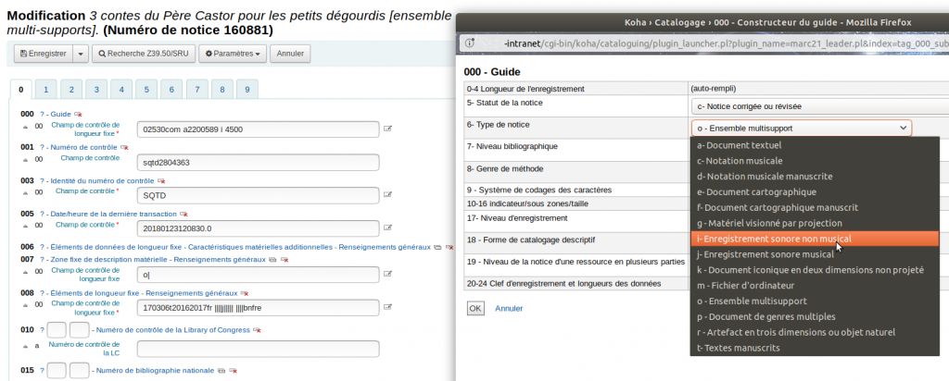Screen dimensions: 949x381
Task: Click second indicator box of tag 015
Action: pyautogui.click(x=80, y=370)
